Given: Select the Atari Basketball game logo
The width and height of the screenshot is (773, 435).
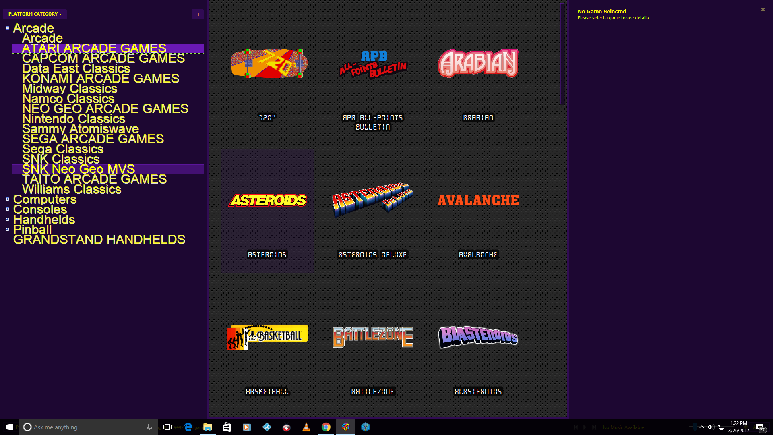Looking at the screenshot, I should coord(267,337).
